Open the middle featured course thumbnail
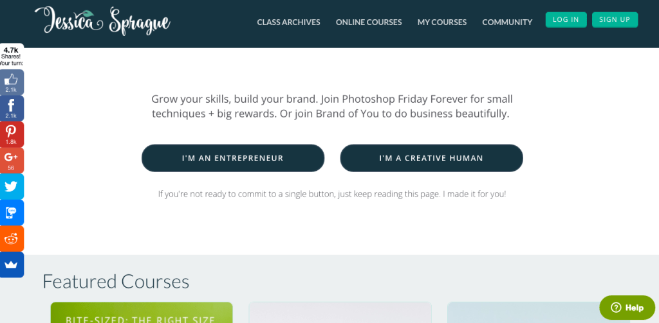 point(340,313)
